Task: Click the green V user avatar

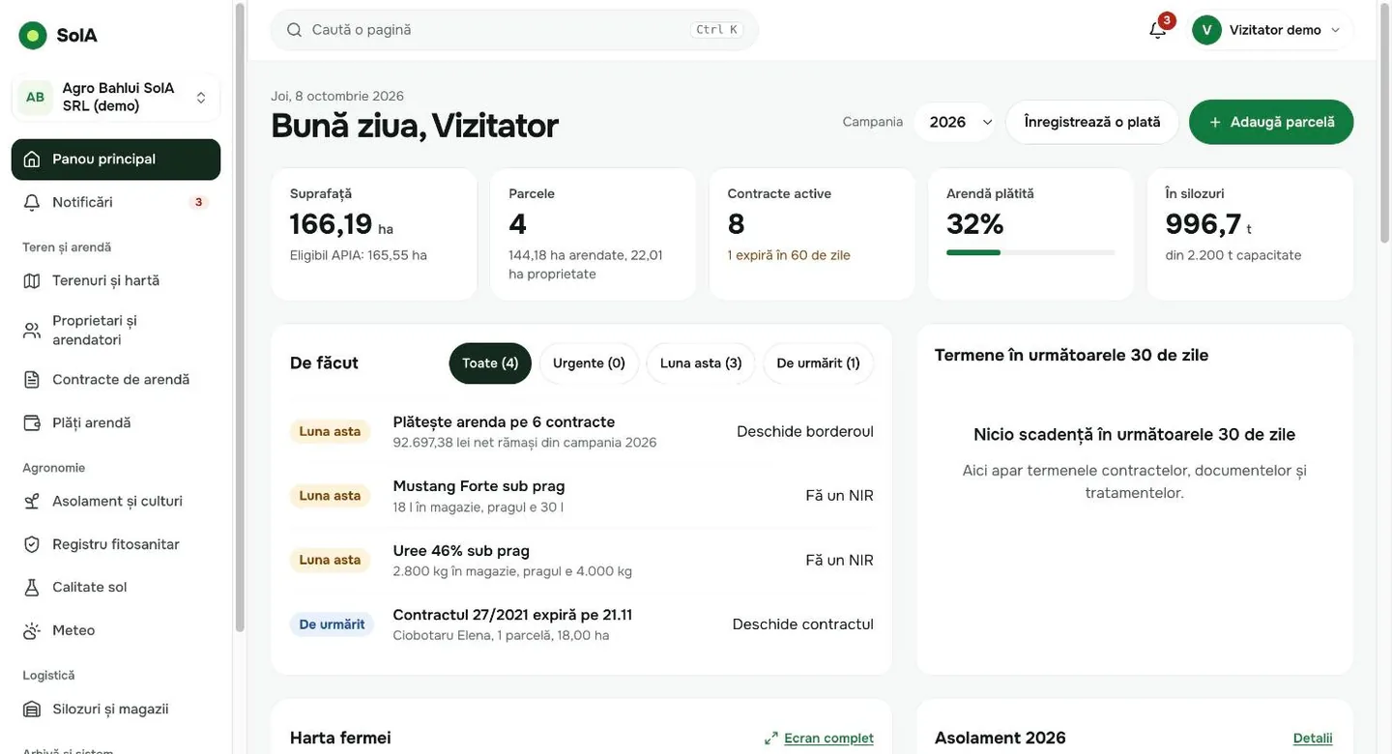Action: (x=1206, y=30)
